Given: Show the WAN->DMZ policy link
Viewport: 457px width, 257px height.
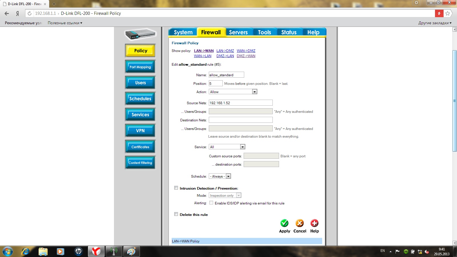Looking at the screenshot, I should pyautogui.click(x=246, y=51).
